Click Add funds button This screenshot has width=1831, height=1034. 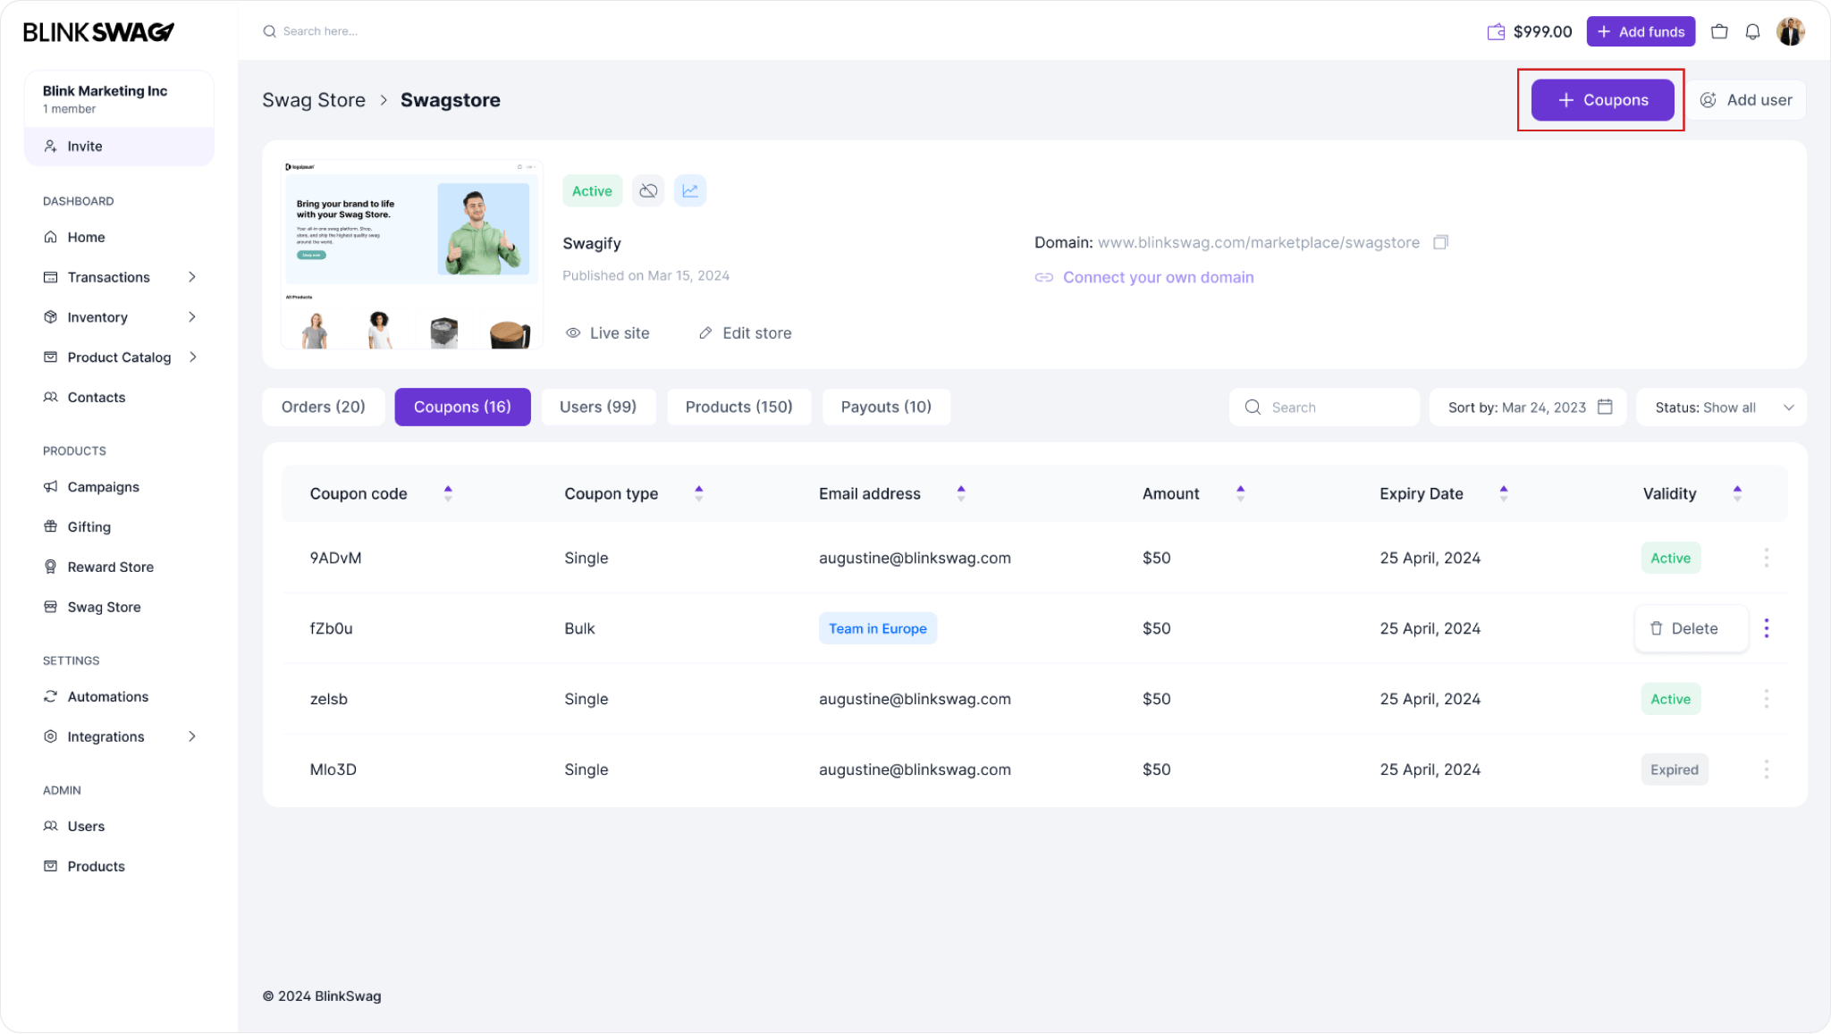click(x=1641, y=31)
